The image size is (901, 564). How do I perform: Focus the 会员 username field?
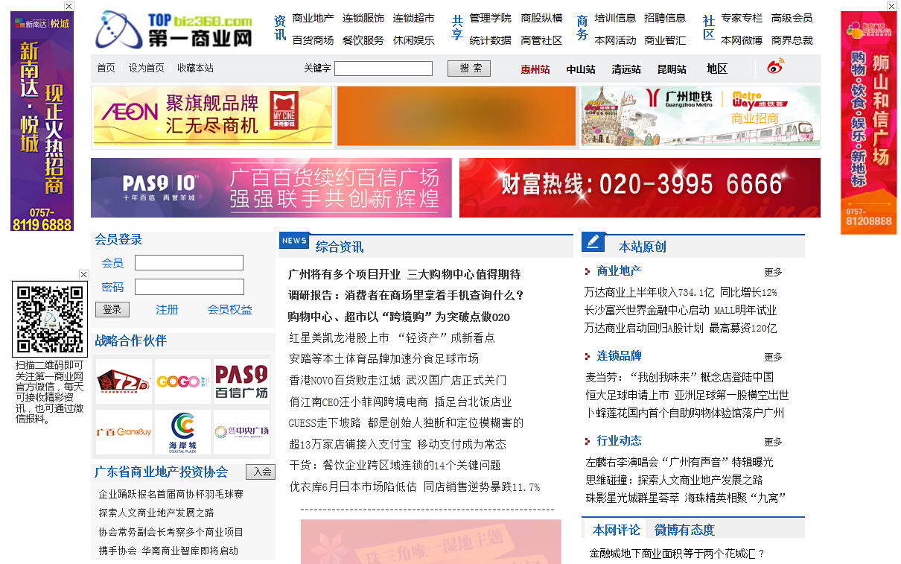[189, 263]
